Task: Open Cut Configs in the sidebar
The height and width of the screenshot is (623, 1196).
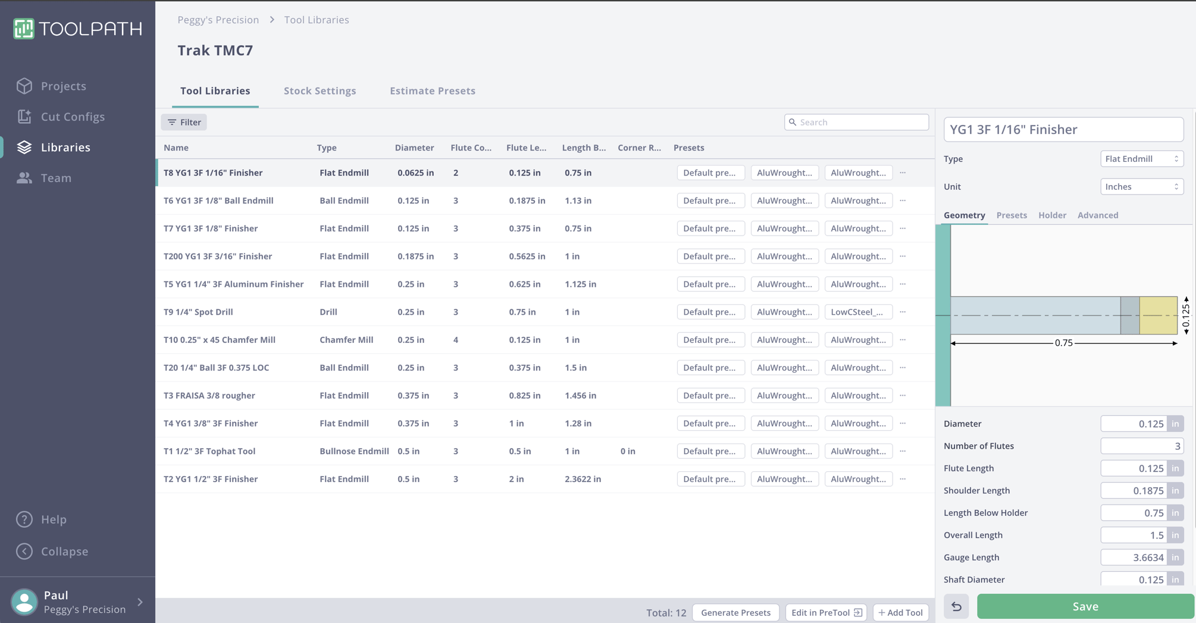Action: pos(72,117)
